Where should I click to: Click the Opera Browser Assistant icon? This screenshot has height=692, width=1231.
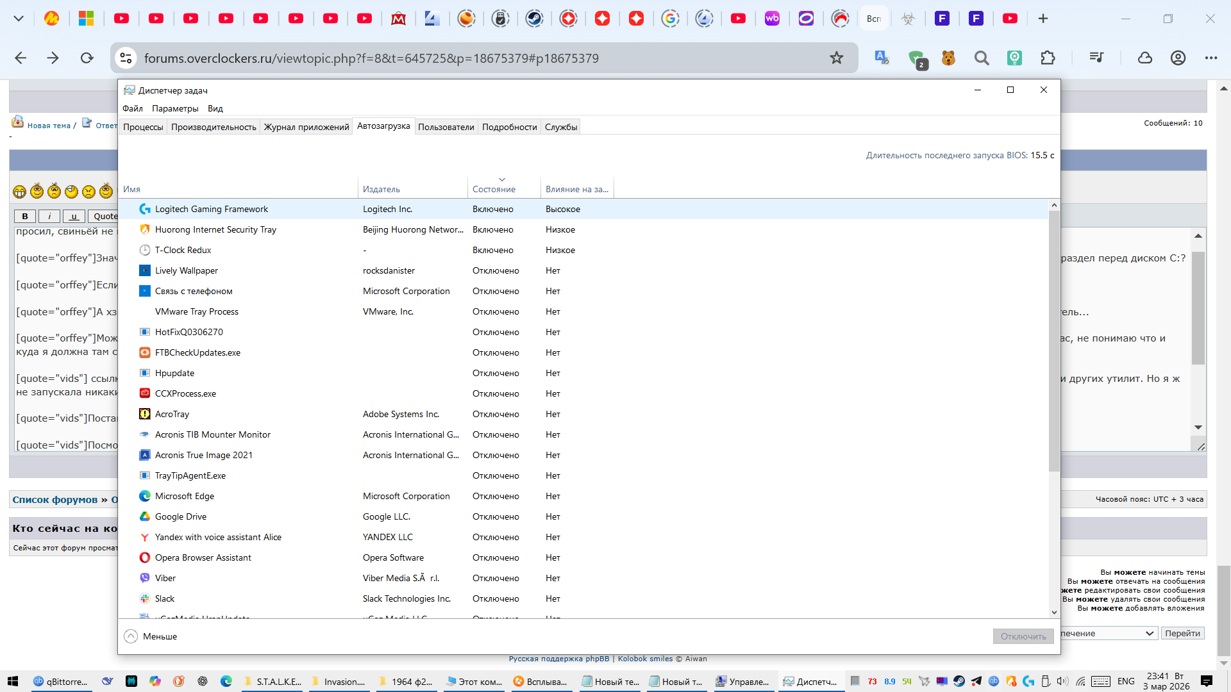[x=145, y=557]
